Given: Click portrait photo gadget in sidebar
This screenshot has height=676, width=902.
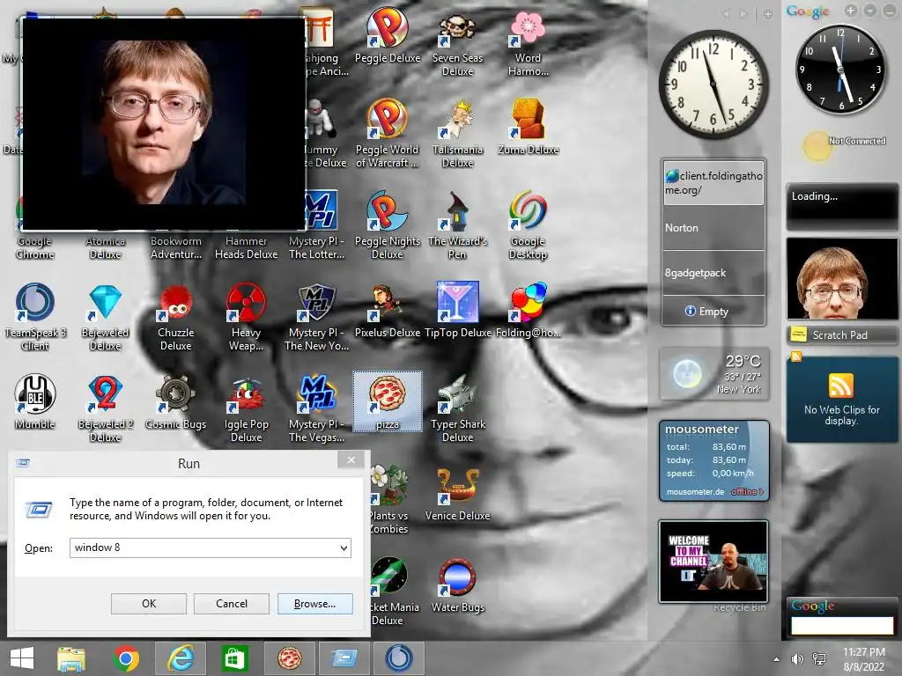Looking at the screenshot, I should click(x=842, y=279).
